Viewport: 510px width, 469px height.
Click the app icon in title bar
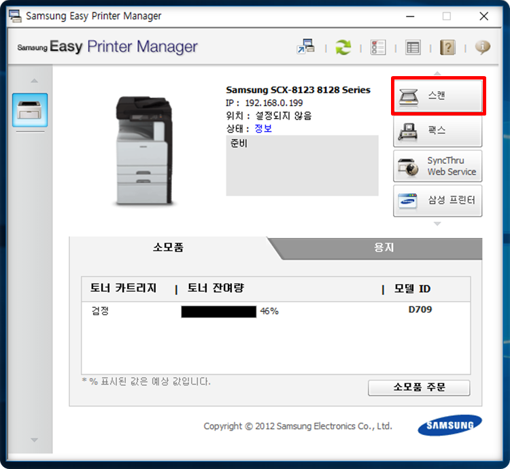[15, 16]
